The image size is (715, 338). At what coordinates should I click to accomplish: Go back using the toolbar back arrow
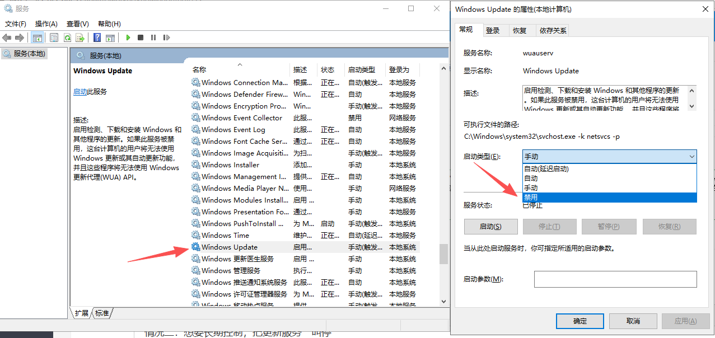7,37
